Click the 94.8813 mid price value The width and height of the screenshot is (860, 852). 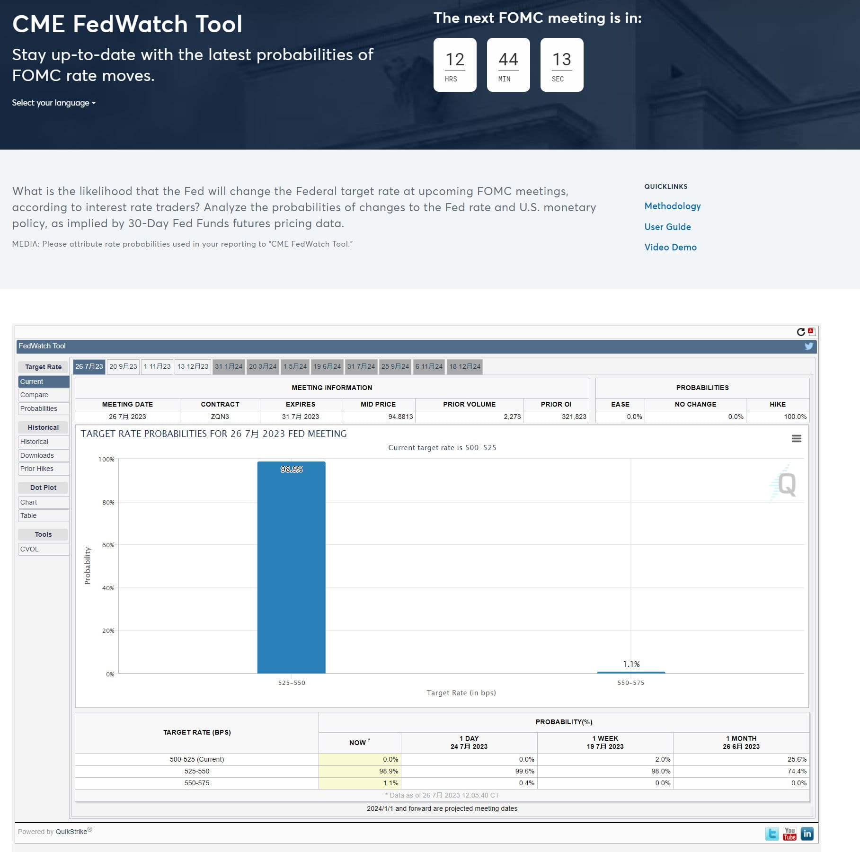pos(400,417)
